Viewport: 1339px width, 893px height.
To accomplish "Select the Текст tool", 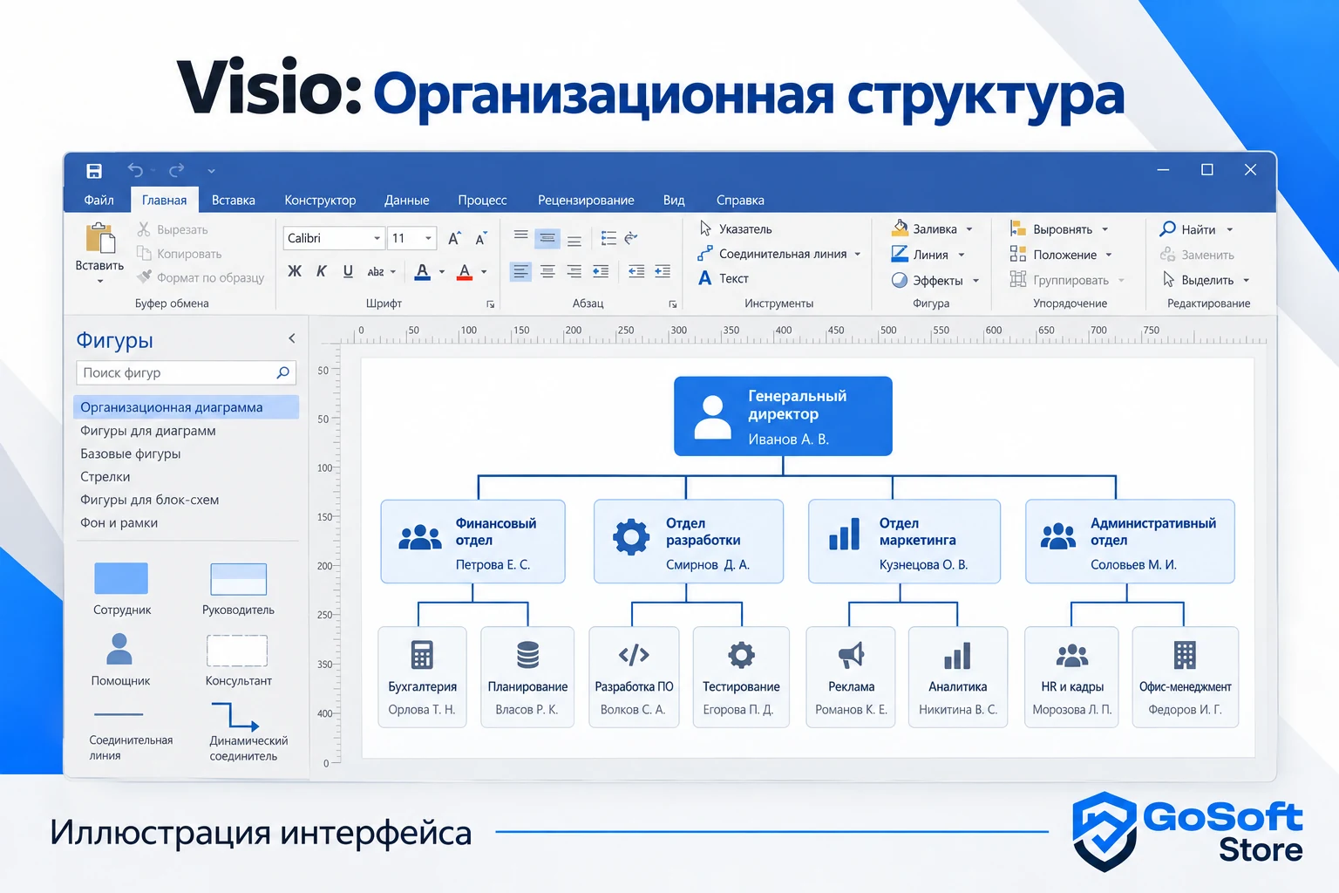I will (724, 278).
